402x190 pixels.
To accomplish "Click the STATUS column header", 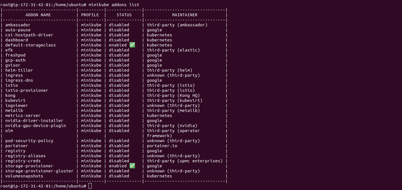I will [124, 15].
